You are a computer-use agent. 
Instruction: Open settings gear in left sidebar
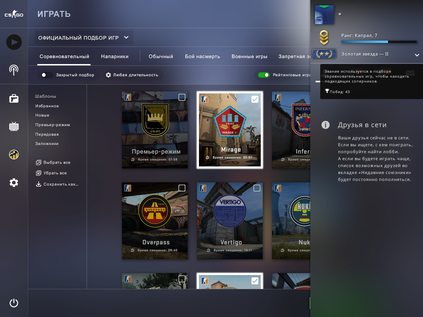pos(14,183)
